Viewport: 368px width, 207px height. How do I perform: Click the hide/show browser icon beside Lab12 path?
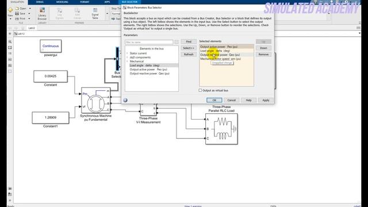10,33
